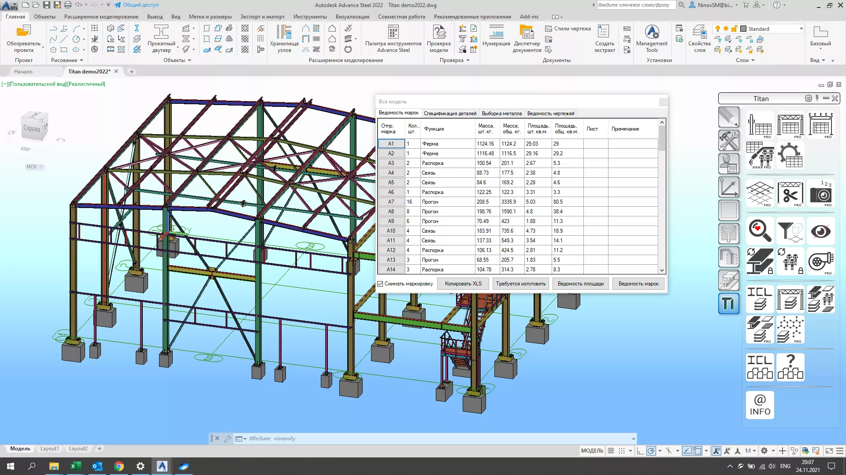Toggle ortho mode in status bar
This screenshot has height=475, width=846.
click(640, 451)
